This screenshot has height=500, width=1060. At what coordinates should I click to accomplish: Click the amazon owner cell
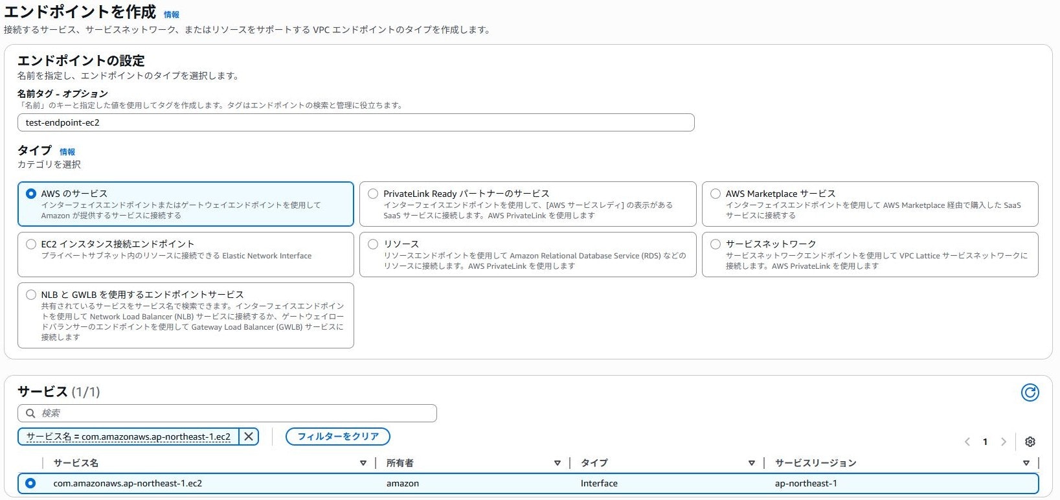pyautogui.click(x=403, y=483)
